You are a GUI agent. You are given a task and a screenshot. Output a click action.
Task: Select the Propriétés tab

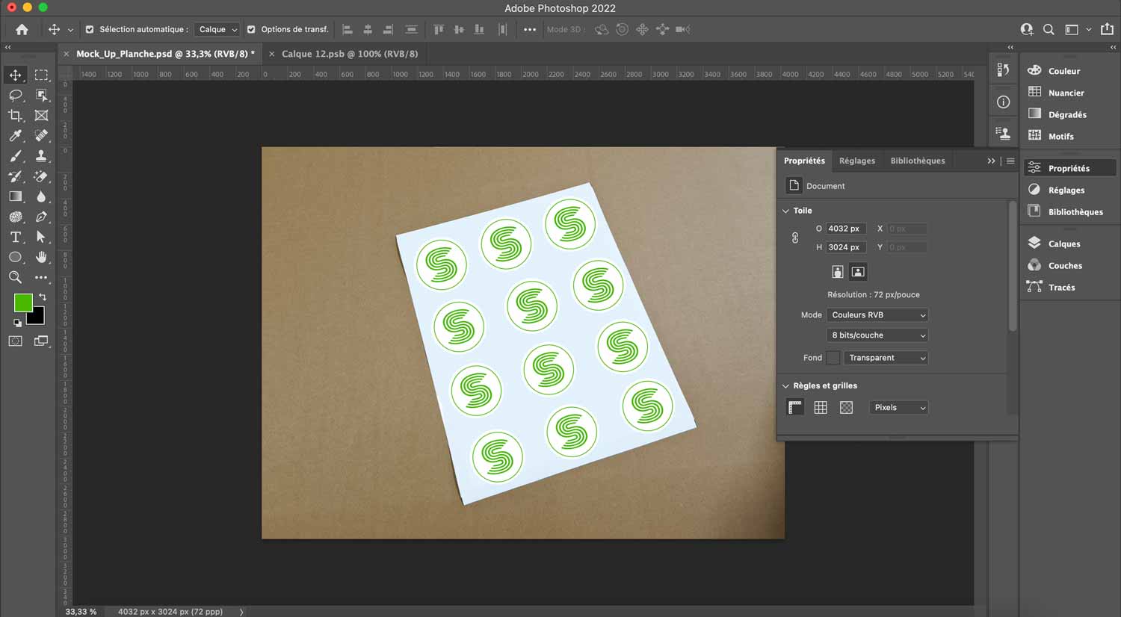coord(804,161)
